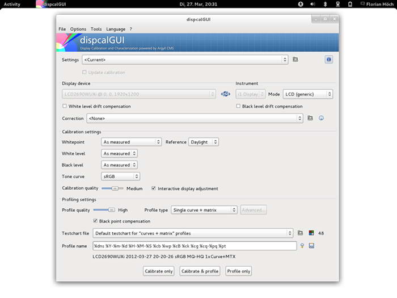Open the File menu
This screenshot has height=298, width=397.
point(62,29)
